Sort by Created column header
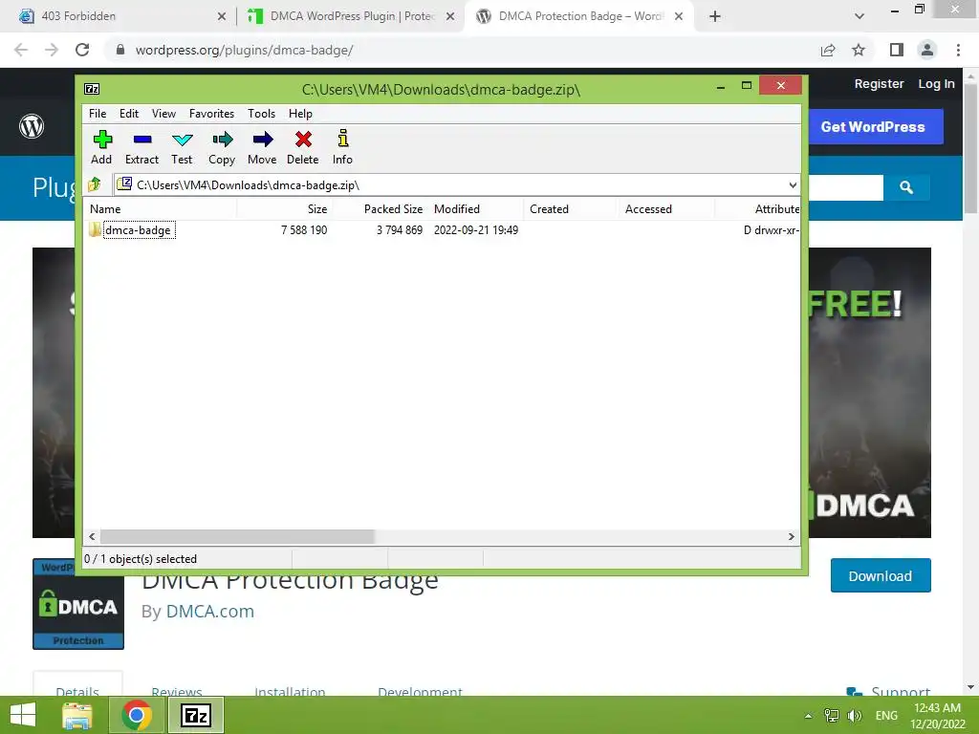Image resolution: width=979 pixels, height=734 pixels. 572,209
